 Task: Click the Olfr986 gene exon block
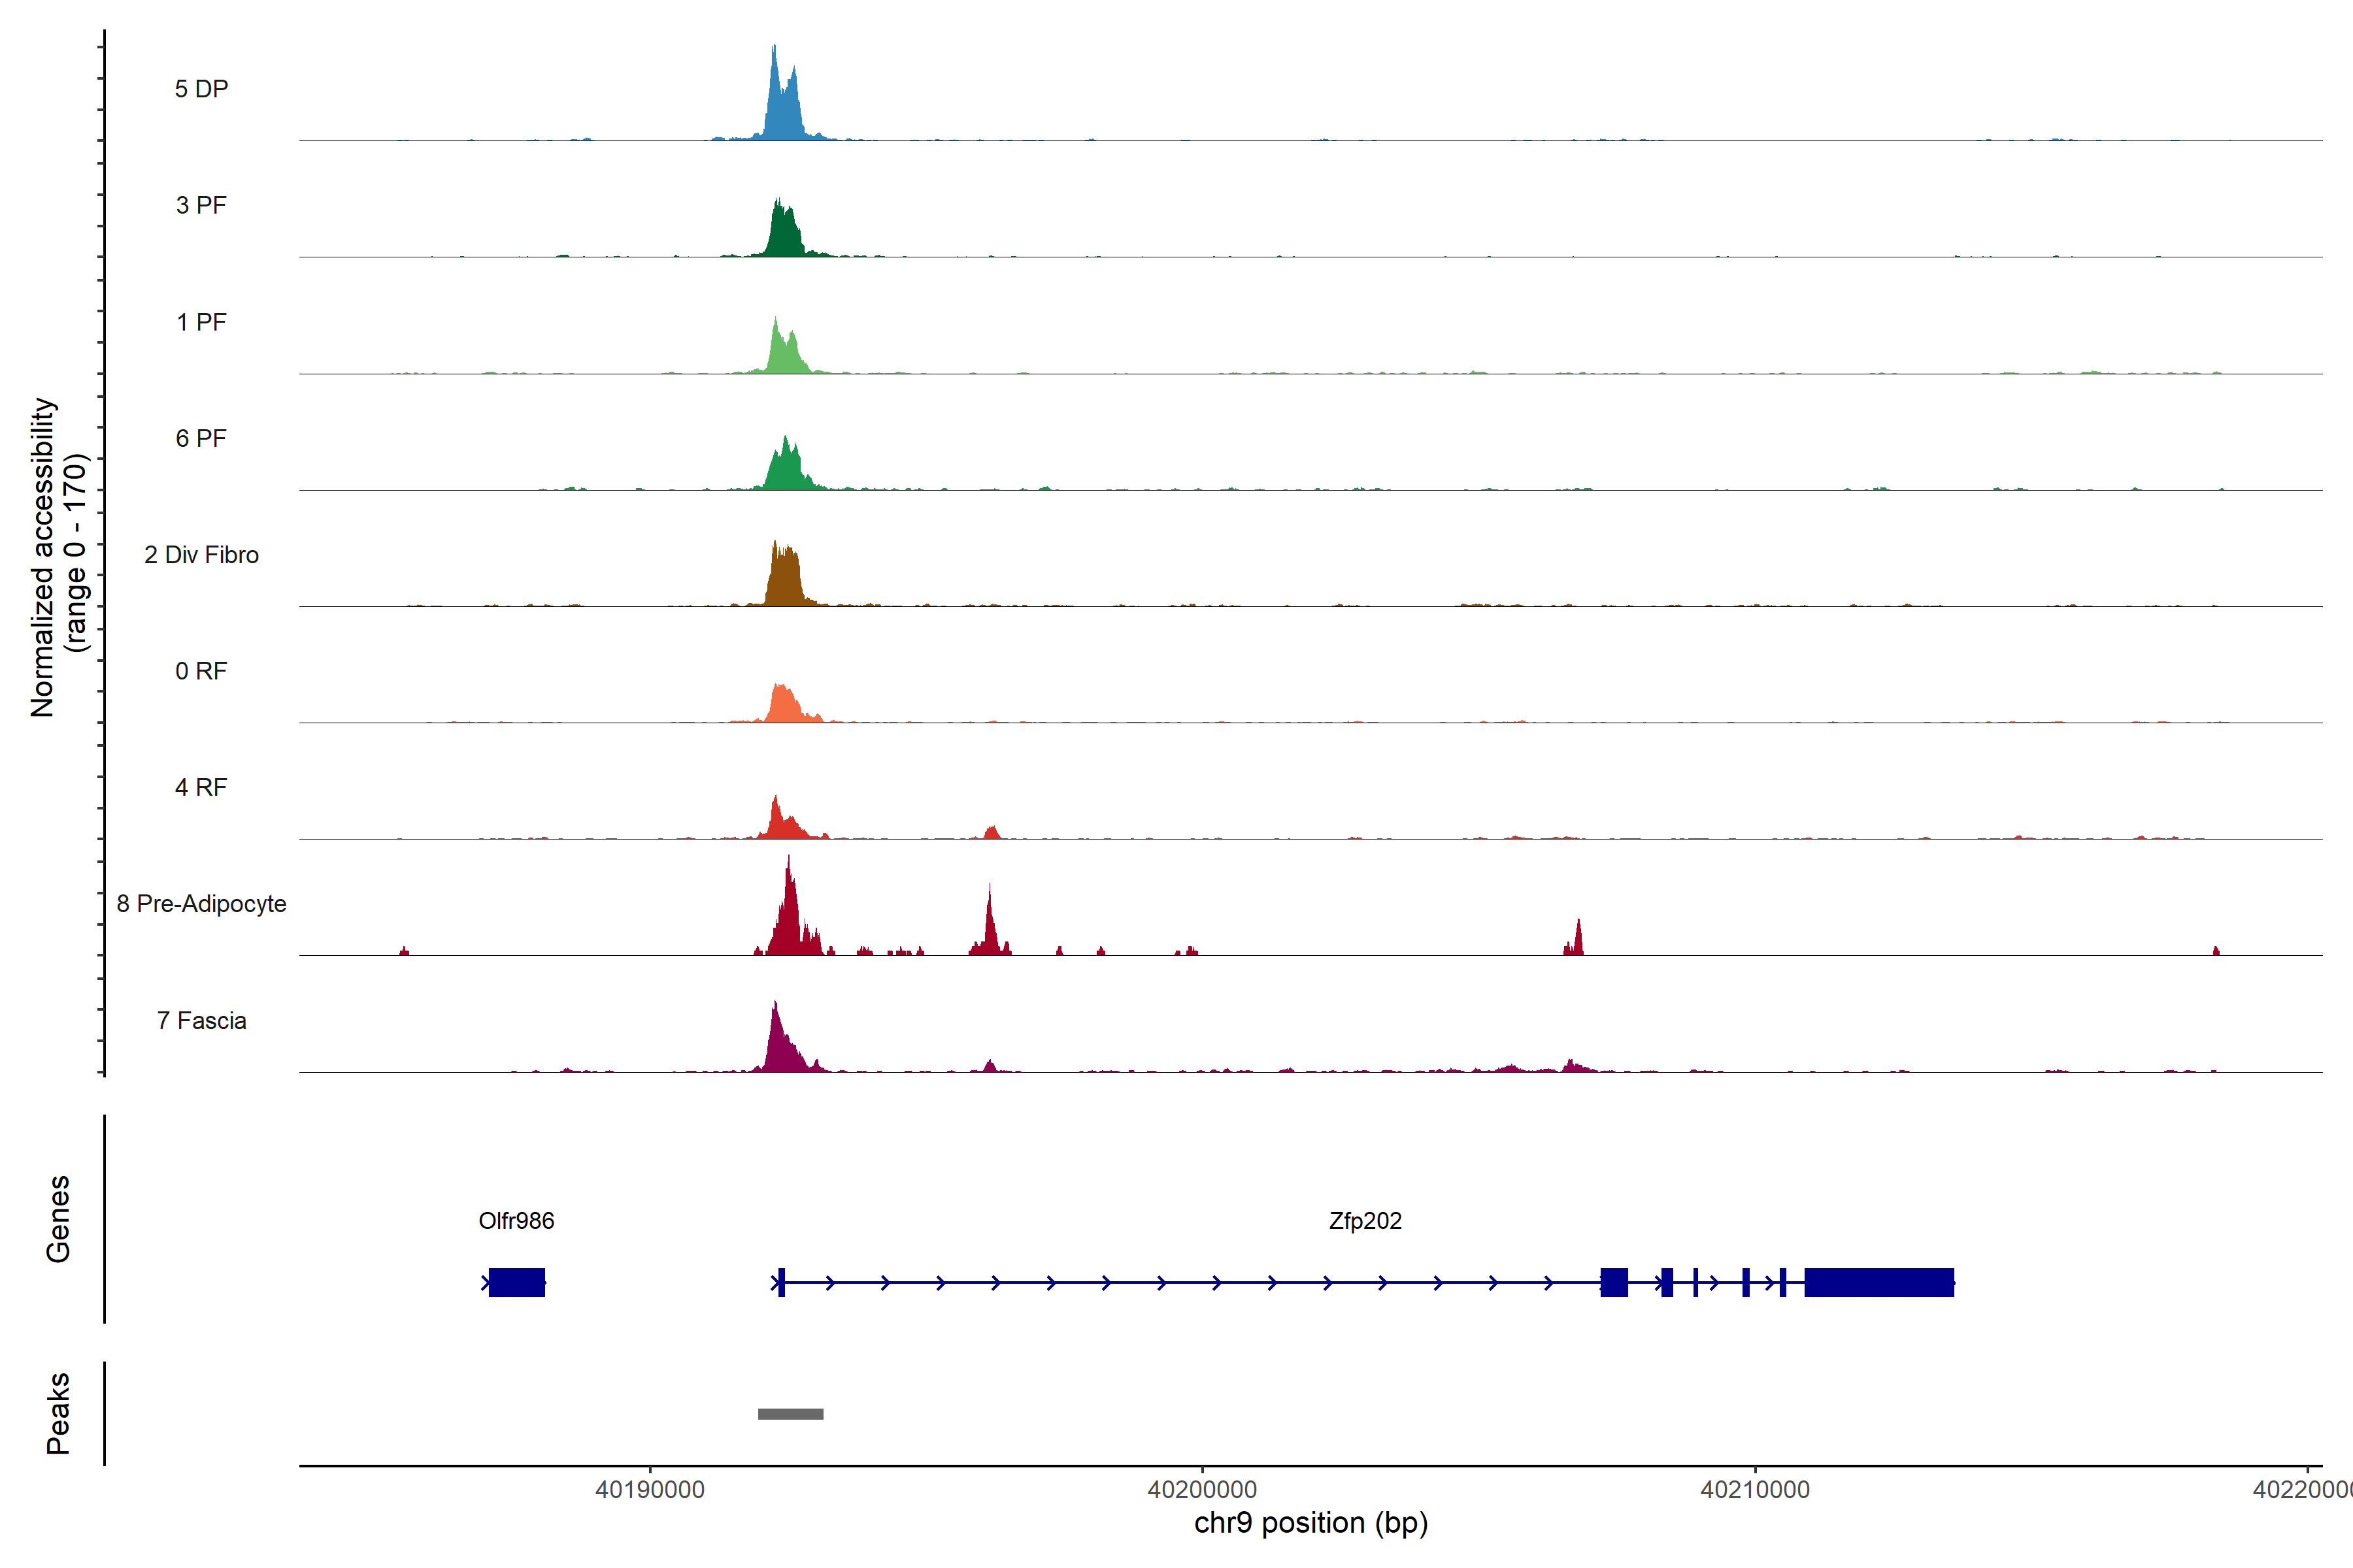point(516,1282)
